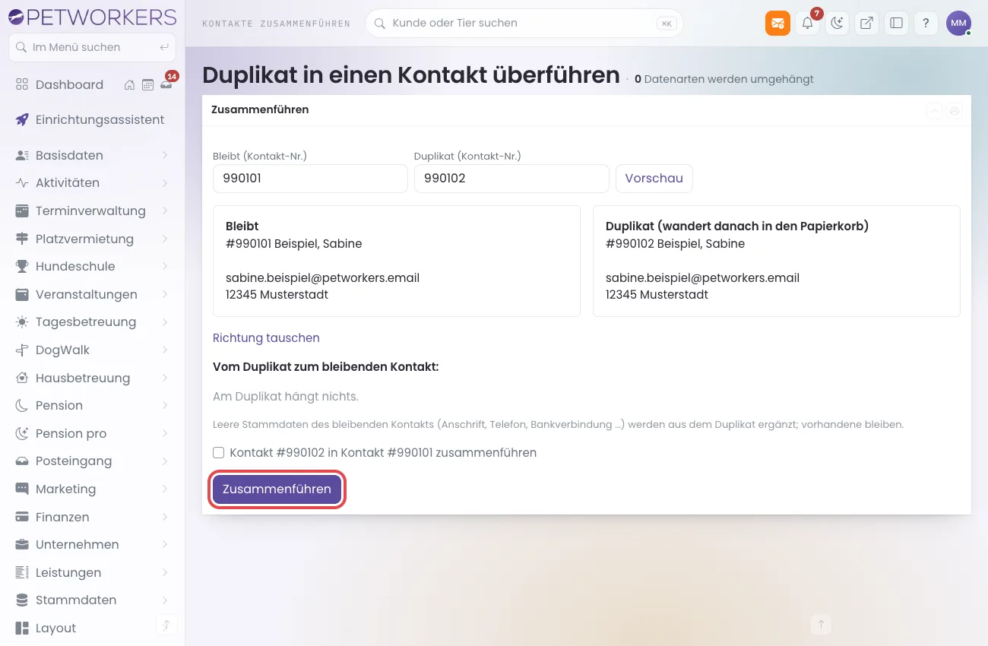Focus the Duplikat Kontakt-Nr. field 990102

511,179
